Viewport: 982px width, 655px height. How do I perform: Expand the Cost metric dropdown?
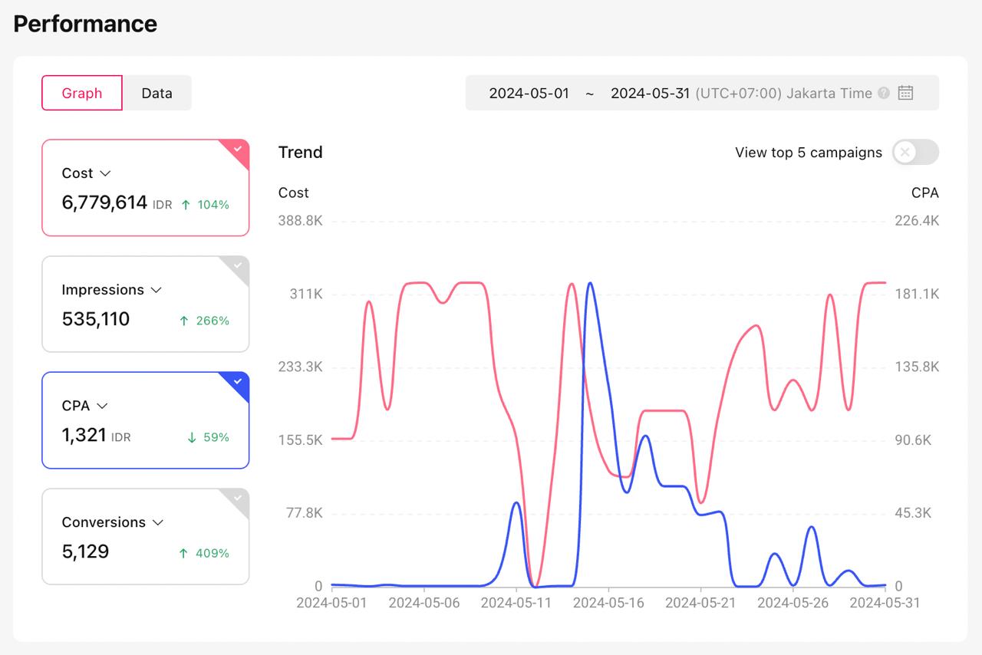pos(106,173)
